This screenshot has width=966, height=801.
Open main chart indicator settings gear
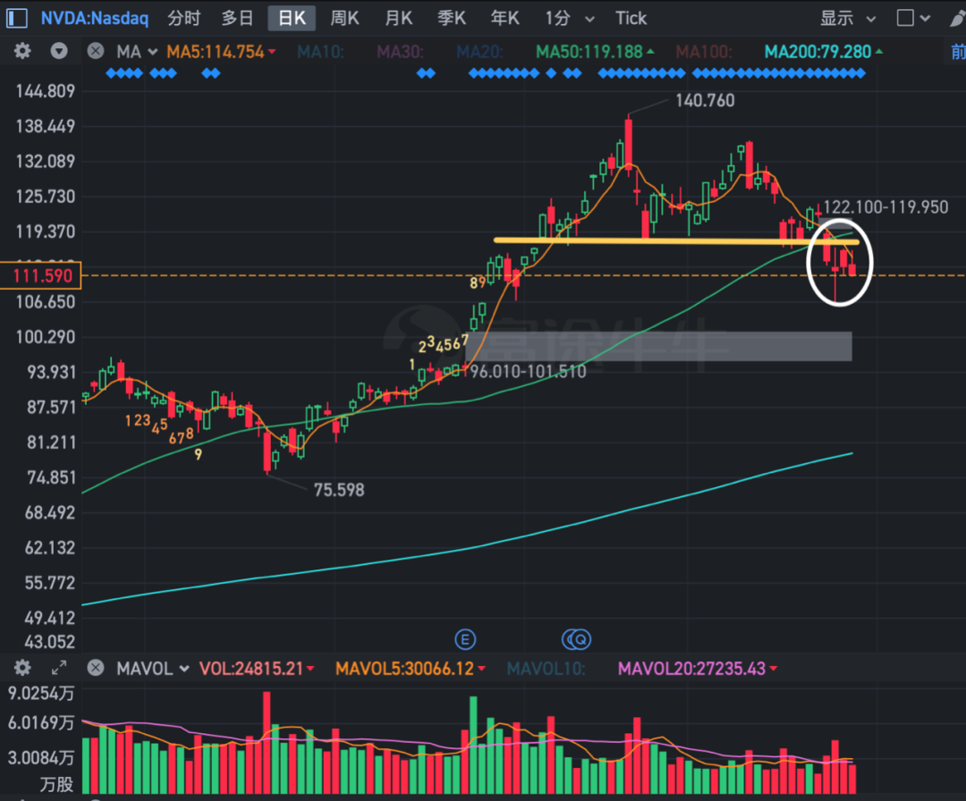(x=22, y=52)
